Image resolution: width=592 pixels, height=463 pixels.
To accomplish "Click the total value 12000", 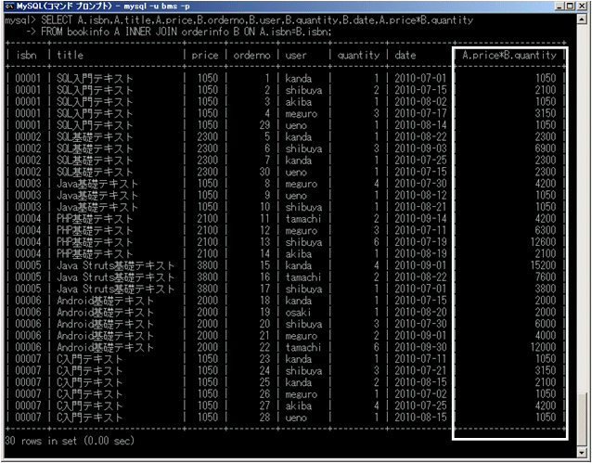I will pyautogui.click(x=543, y=347).
